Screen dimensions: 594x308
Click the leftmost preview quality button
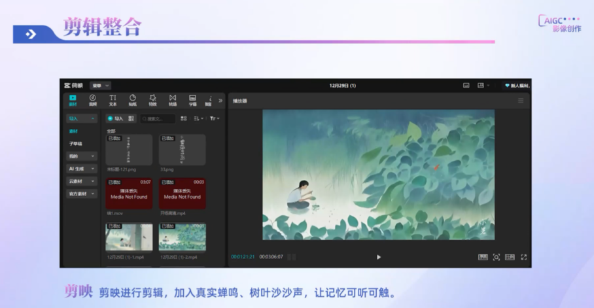click(483, 257)
